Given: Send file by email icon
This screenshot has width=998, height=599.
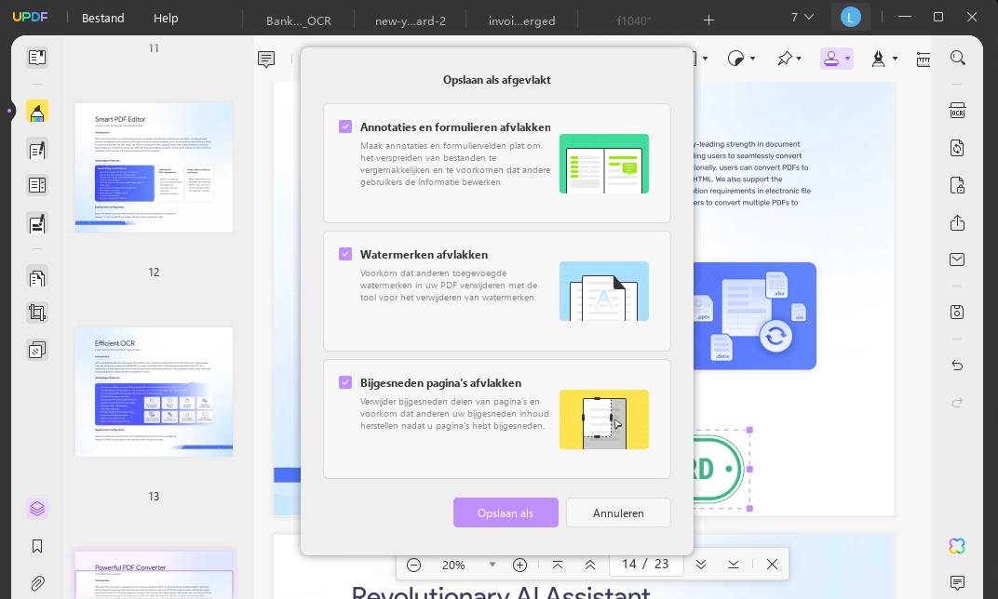Looking at the screenshot, I should [957, 260].
